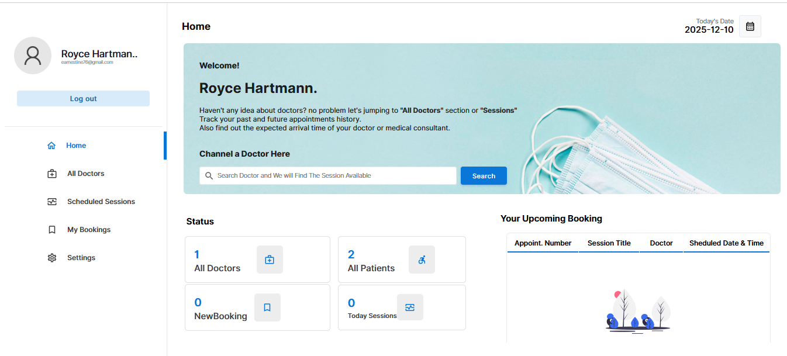
Task: Click the email earnestine76@gmail.com text
Action: click(87, 62)
